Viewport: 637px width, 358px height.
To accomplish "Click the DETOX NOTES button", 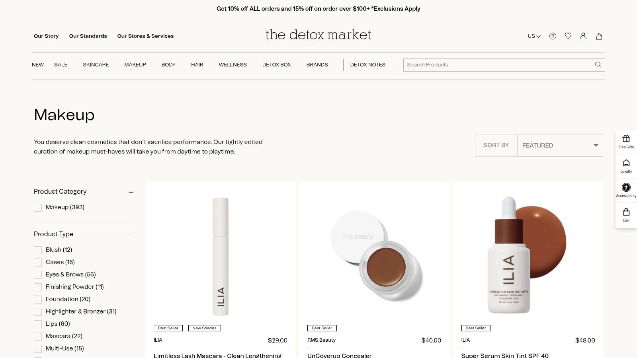I will [368, 65].
